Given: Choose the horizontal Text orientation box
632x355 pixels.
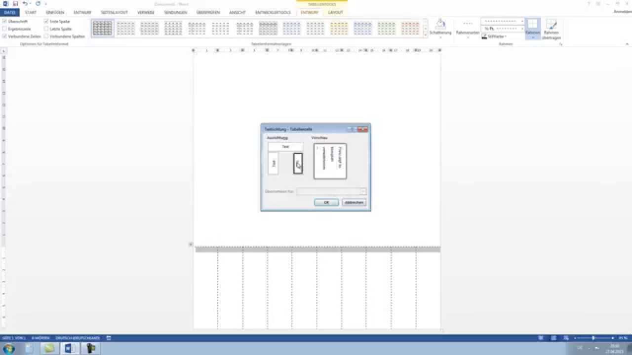Looking at the screenshot, I should [285, 146].
